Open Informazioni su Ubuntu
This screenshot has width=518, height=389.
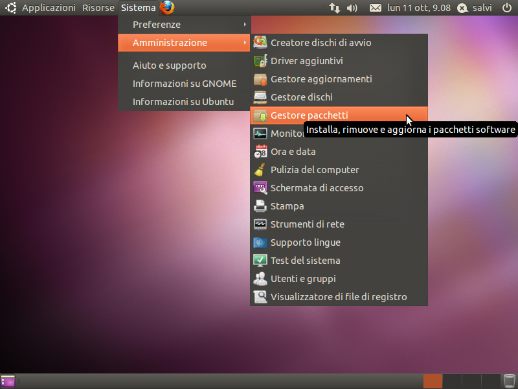[x=184, y=102]
